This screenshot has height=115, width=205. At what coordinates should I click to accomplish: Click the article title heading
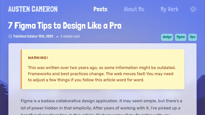[x=65, y=26]
